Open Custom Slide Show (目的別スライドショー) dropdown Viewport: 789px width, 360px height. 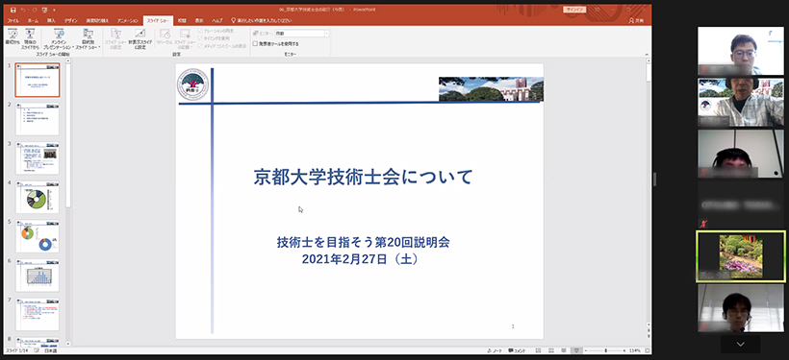[x=89, y=38]
